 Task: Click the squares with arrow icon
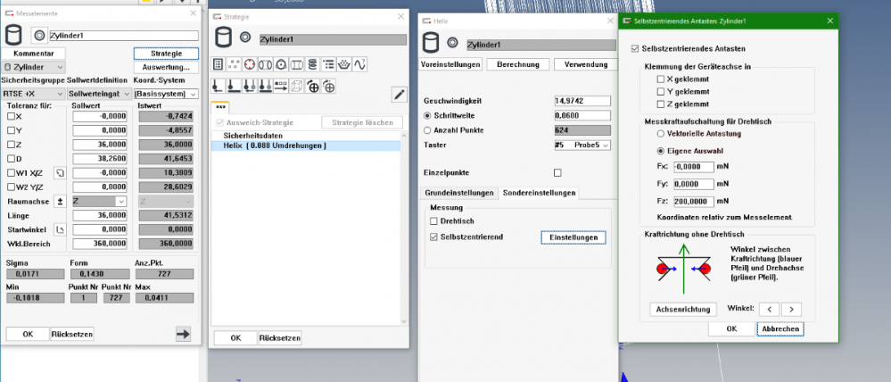pos(280,86)
